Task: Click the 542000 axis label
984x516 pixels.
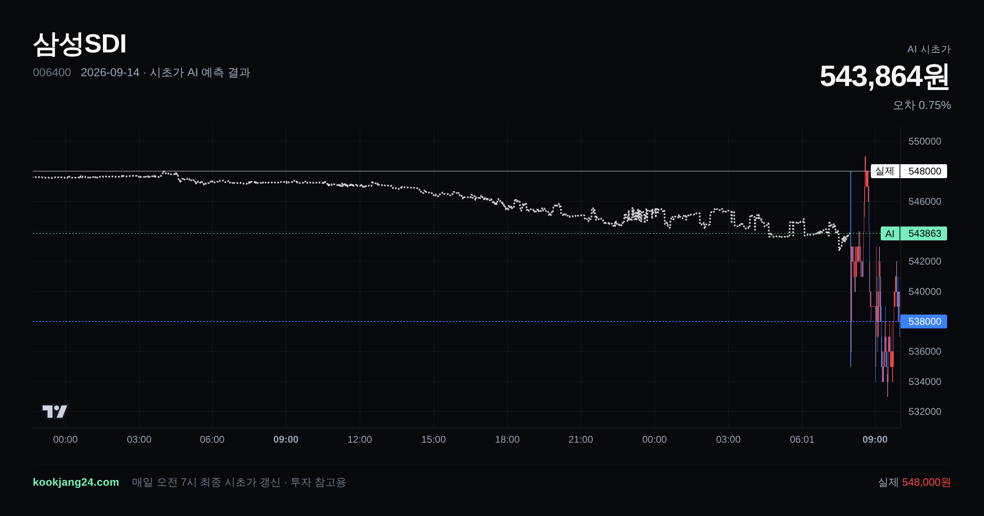Action: click(x=925, y=261)
